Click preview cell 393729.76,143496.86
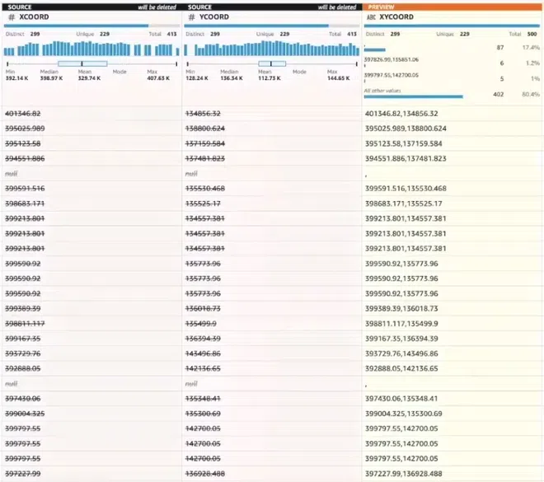Screen dimensions: 544x482 point(401,353)
